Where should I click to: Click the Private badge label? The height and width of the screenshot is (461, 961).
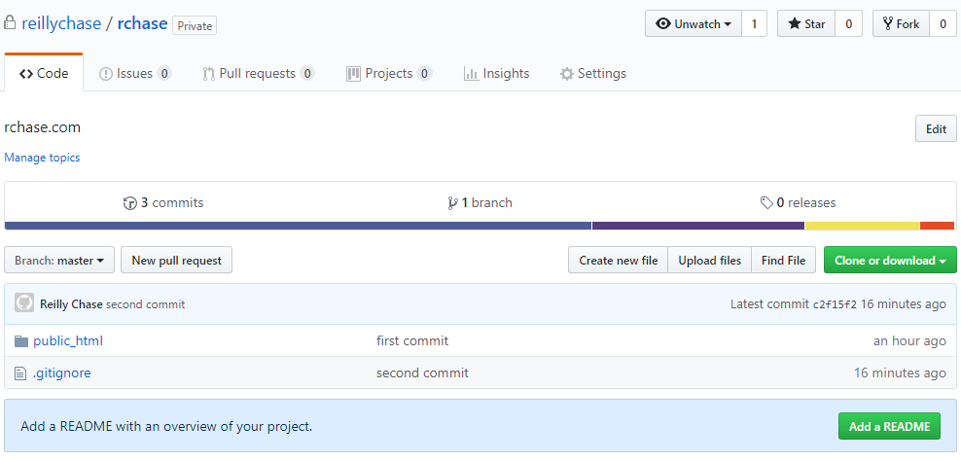point(195,25)
